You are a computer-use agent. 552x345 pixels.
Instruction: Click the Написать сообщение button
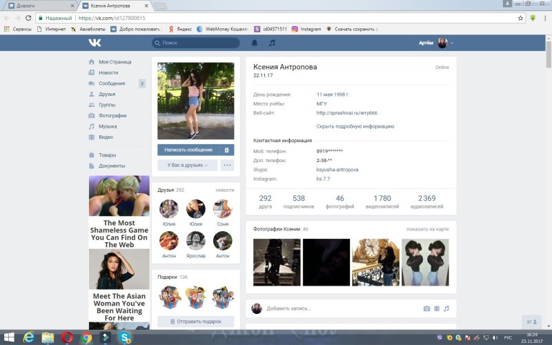coord(188,150)
